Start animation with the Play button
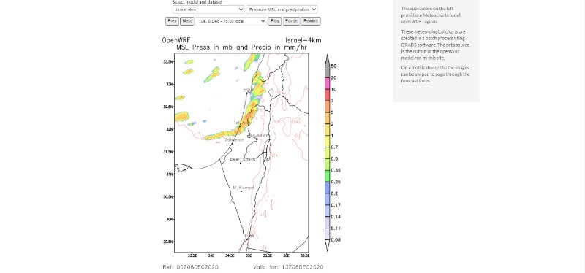The height and width of the screenshot is (273, 585). (275, 21)
